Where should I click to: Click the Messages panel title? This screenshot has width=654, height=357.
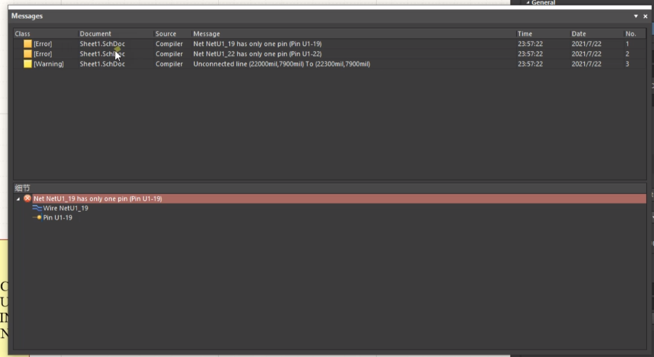point(27,16)
